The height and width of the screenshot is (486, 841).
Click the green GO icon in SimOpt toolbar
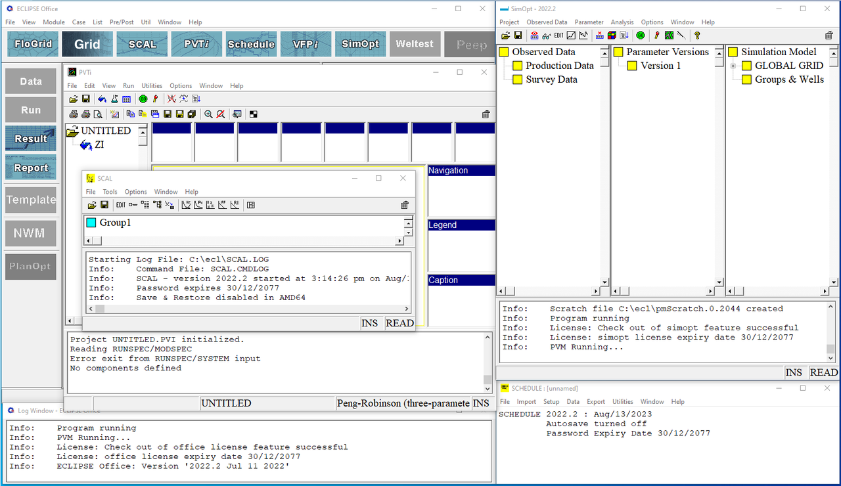[641, 35]
